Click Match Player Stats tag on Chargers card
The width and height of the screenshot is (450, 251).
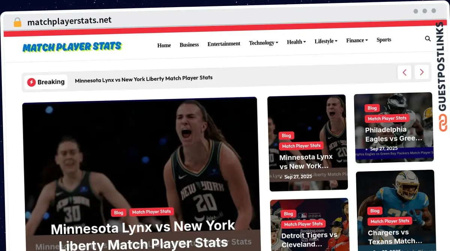point(390,221)
